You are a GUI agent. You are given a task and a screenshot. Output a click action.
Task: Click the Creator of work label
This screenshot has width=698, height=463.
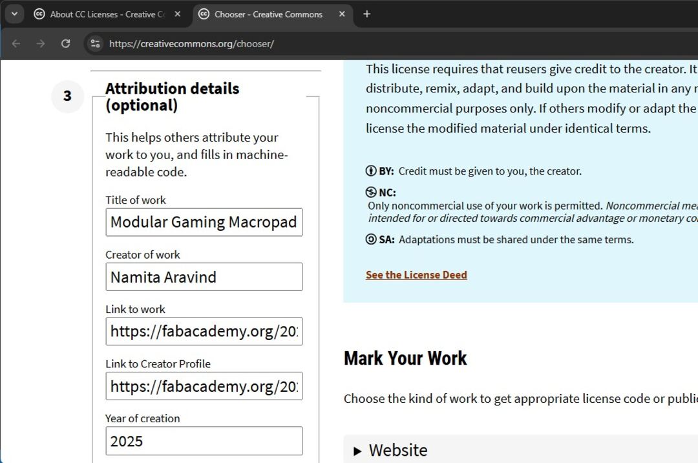[142, 255]
